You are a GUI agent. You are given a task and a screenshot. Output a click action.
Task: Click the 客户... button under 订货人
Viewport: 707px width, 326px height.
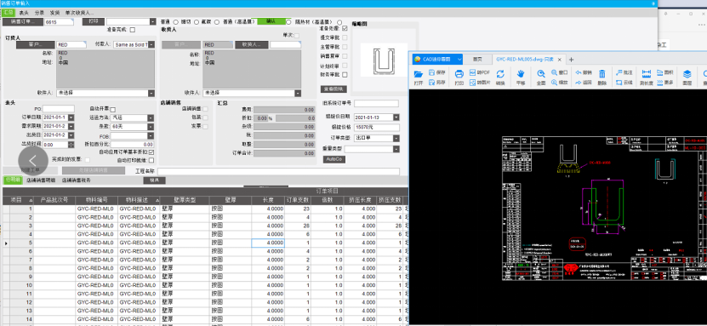[35, 44]
